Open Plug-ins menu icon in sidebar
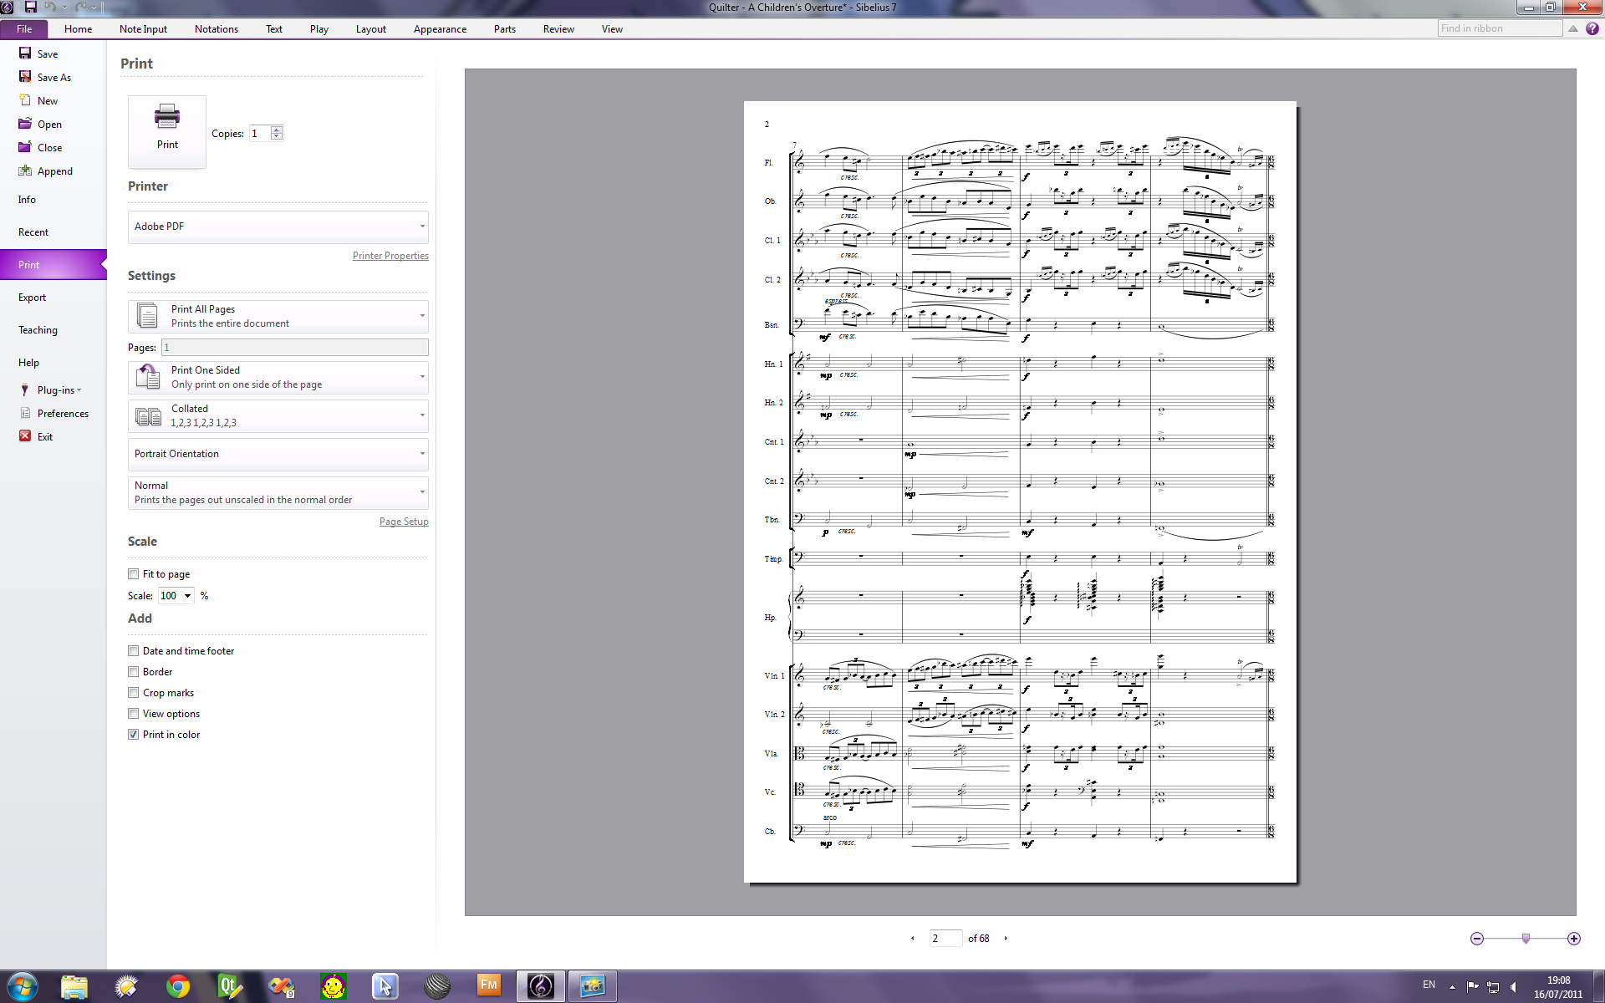The width and height of the screenshot is (1605, 1003). pos(25,390)
